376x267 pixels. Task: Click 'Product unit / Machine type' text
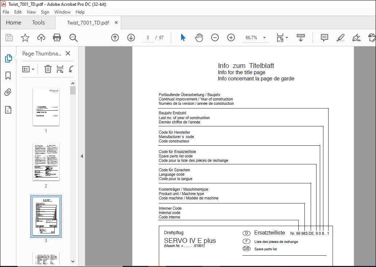click(x=181, y=194)
